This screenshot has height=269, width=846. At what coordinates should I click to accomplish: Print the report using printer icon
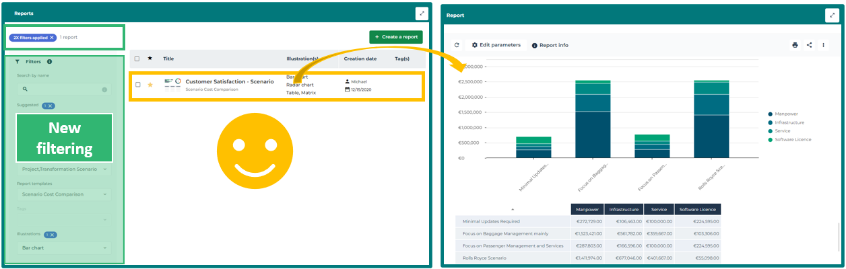795,45
